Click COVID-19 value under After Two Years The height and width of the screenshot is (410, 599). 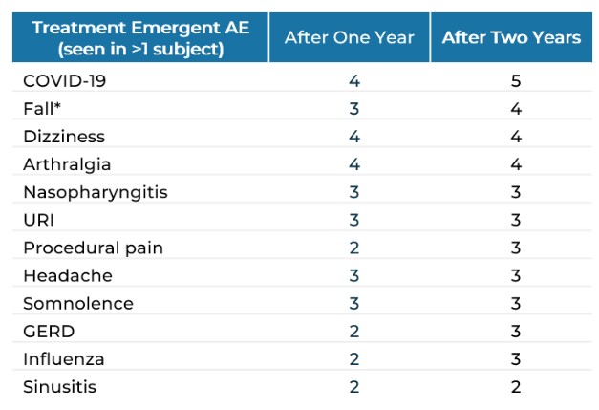[x=516, y=81]
